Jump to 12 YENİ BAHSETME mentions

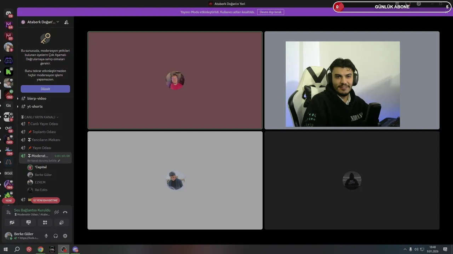pyautogui.click(x=45, y=200)
